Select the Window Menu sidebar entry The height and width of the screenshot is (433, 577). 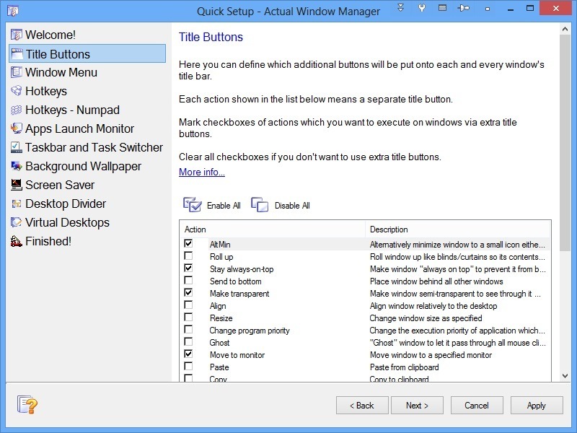(62, 72)
